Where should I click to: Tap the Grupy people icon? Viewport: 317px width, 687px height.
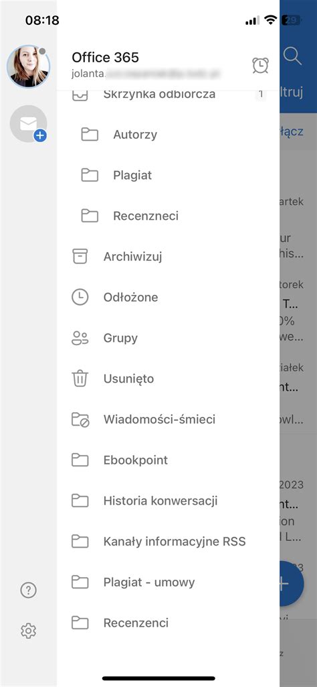pyautogui.click(x=80, y=338)
